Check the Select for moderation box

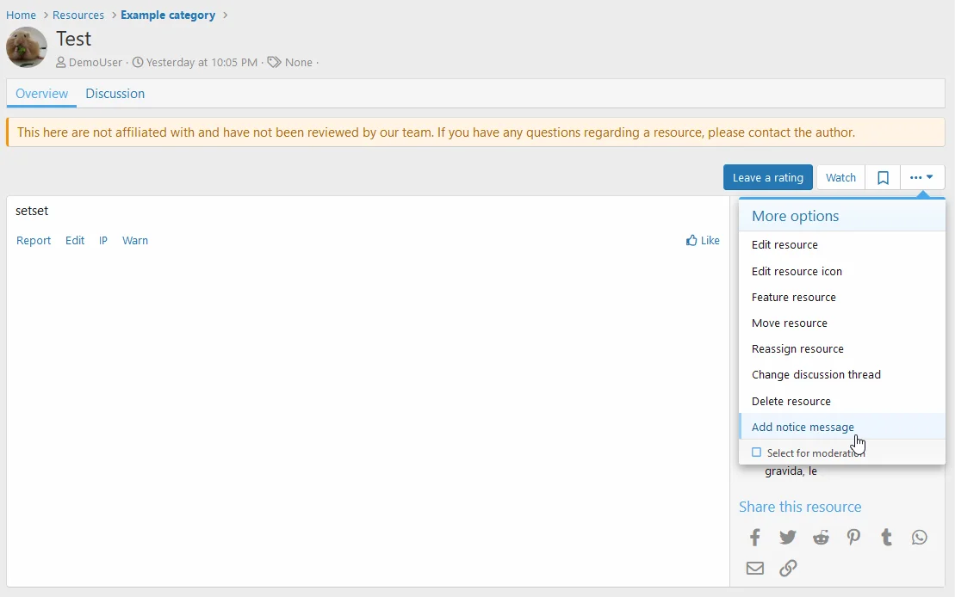click(757, 452)
